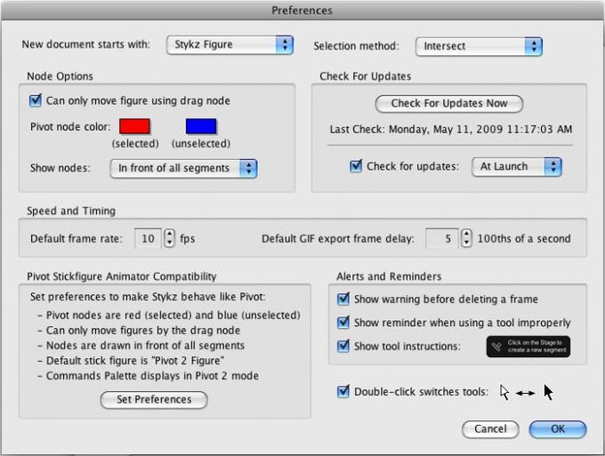
Task: Click the double-headed arrow between cursor icons
Action: [526, 393]
